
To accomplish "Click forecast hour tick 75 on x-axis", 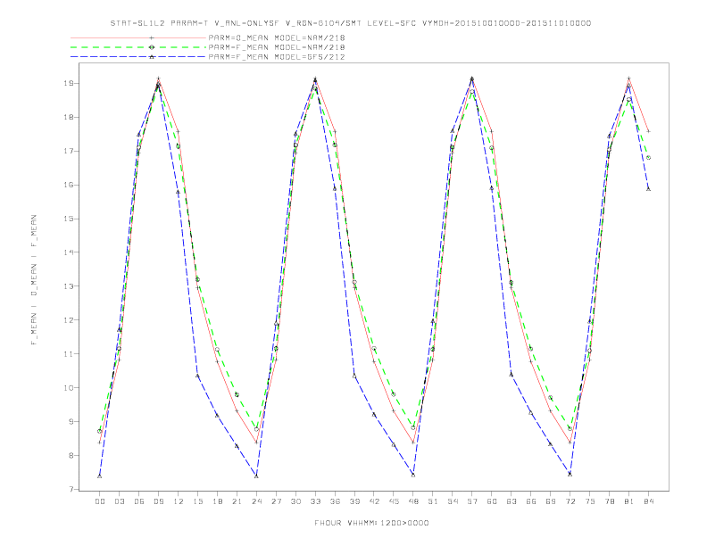I will (x=590, y=501).
